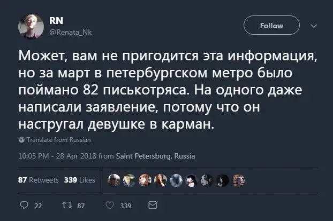The image size is (333, 221).
Task: Open the first liker avatar thumbnail
Action: pyautogui.click(x=114, y=180)
